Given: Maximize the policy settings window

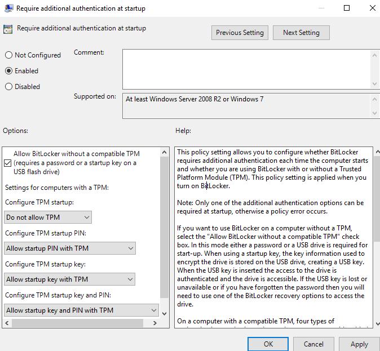Looking at the screenshot, I should (x=347, y=8).
